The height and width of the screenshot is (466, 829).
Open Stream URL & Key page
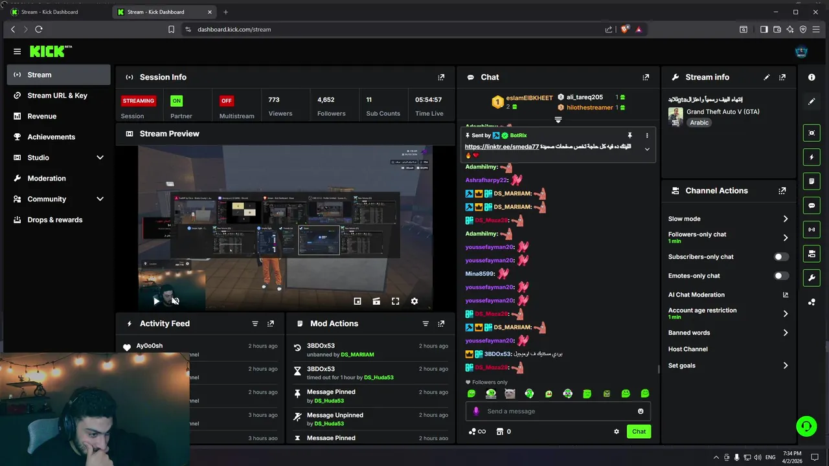pyautogui.click(x=59, y=96)
